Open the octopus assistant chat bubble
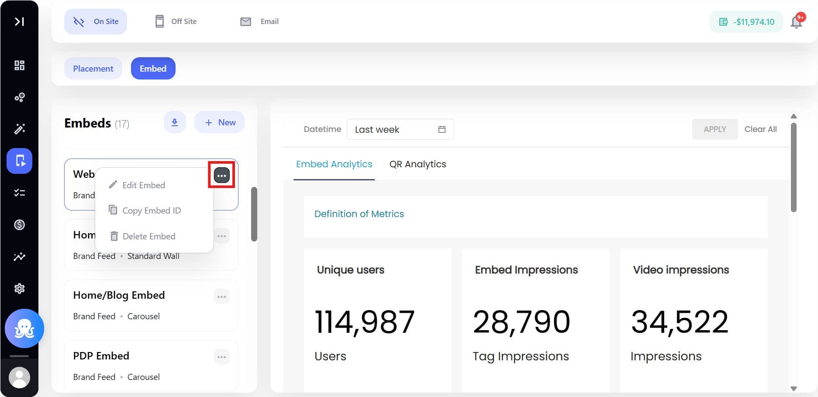This screenshot has height=397, width=818. [24, 328]
